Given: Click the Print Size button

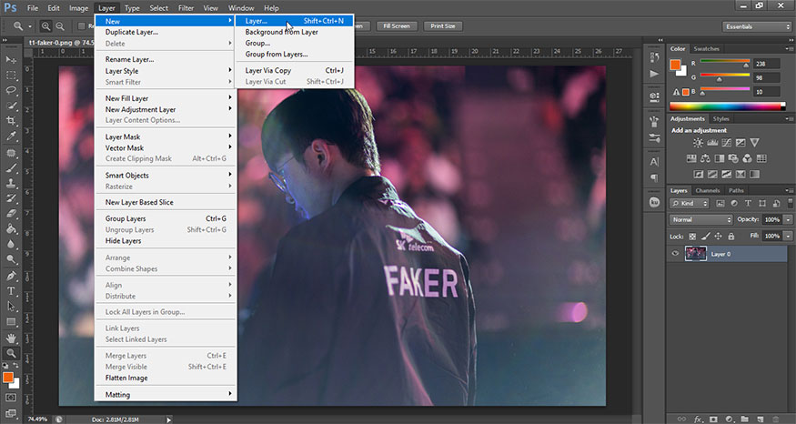Looking at the screenshot, I should click(444, 26).
